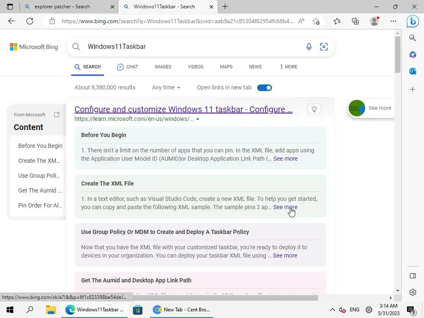This screenshot has height=318, width=424.
Task: Open the MORE search categories menu
Action: [x=289, y=67]
